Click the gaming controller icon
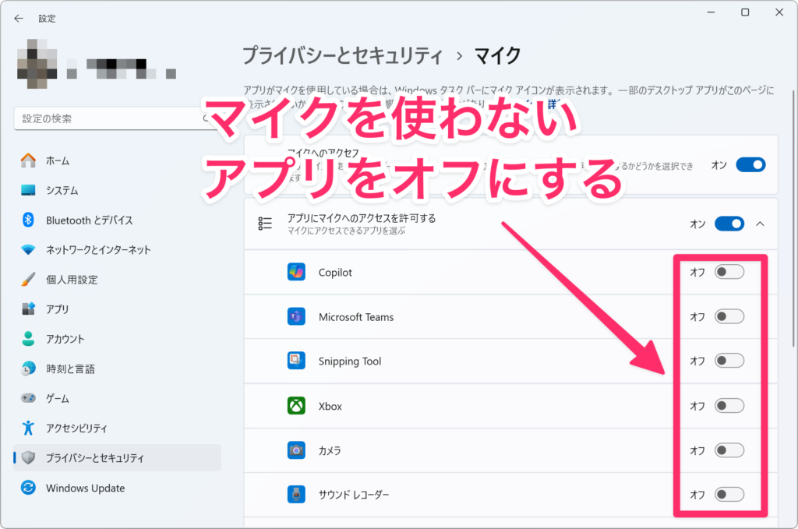 click(29, 398)
